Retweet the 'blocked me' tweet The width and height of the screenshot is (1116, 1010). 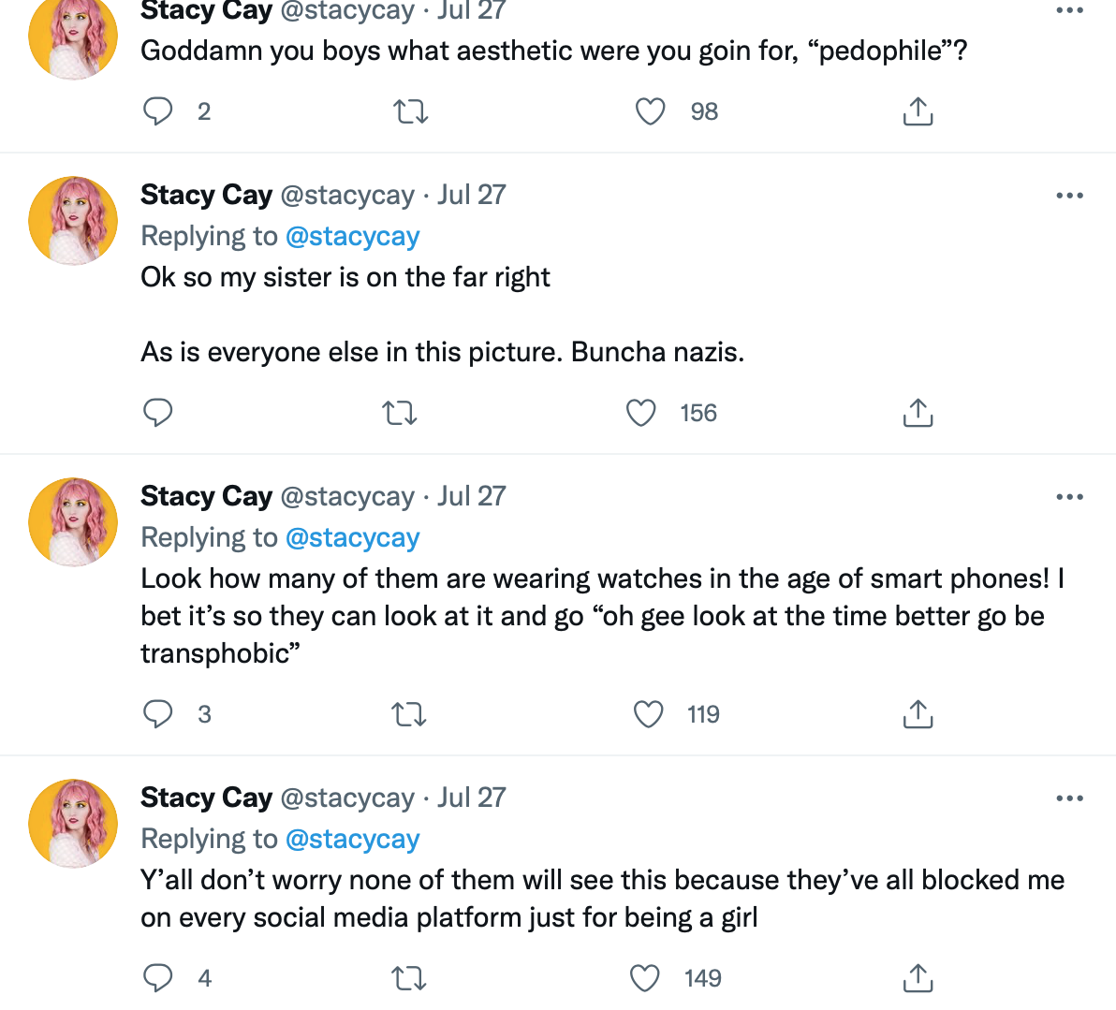click(408, 978)
